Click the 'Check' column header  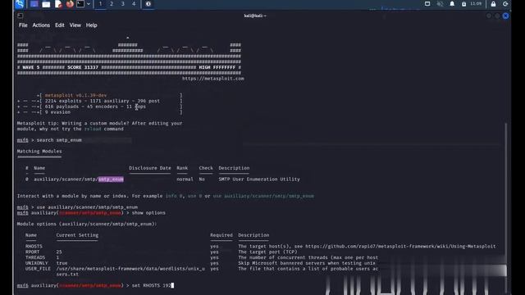point(206,168)
